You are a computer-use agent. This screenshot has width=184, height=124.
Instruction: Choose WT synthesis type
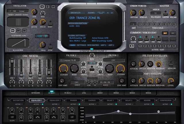(x=18, y=31)
